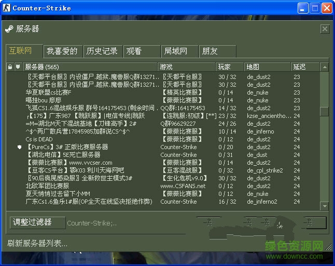
Task: Switch to the 互联网 tab
Action: 24,51
